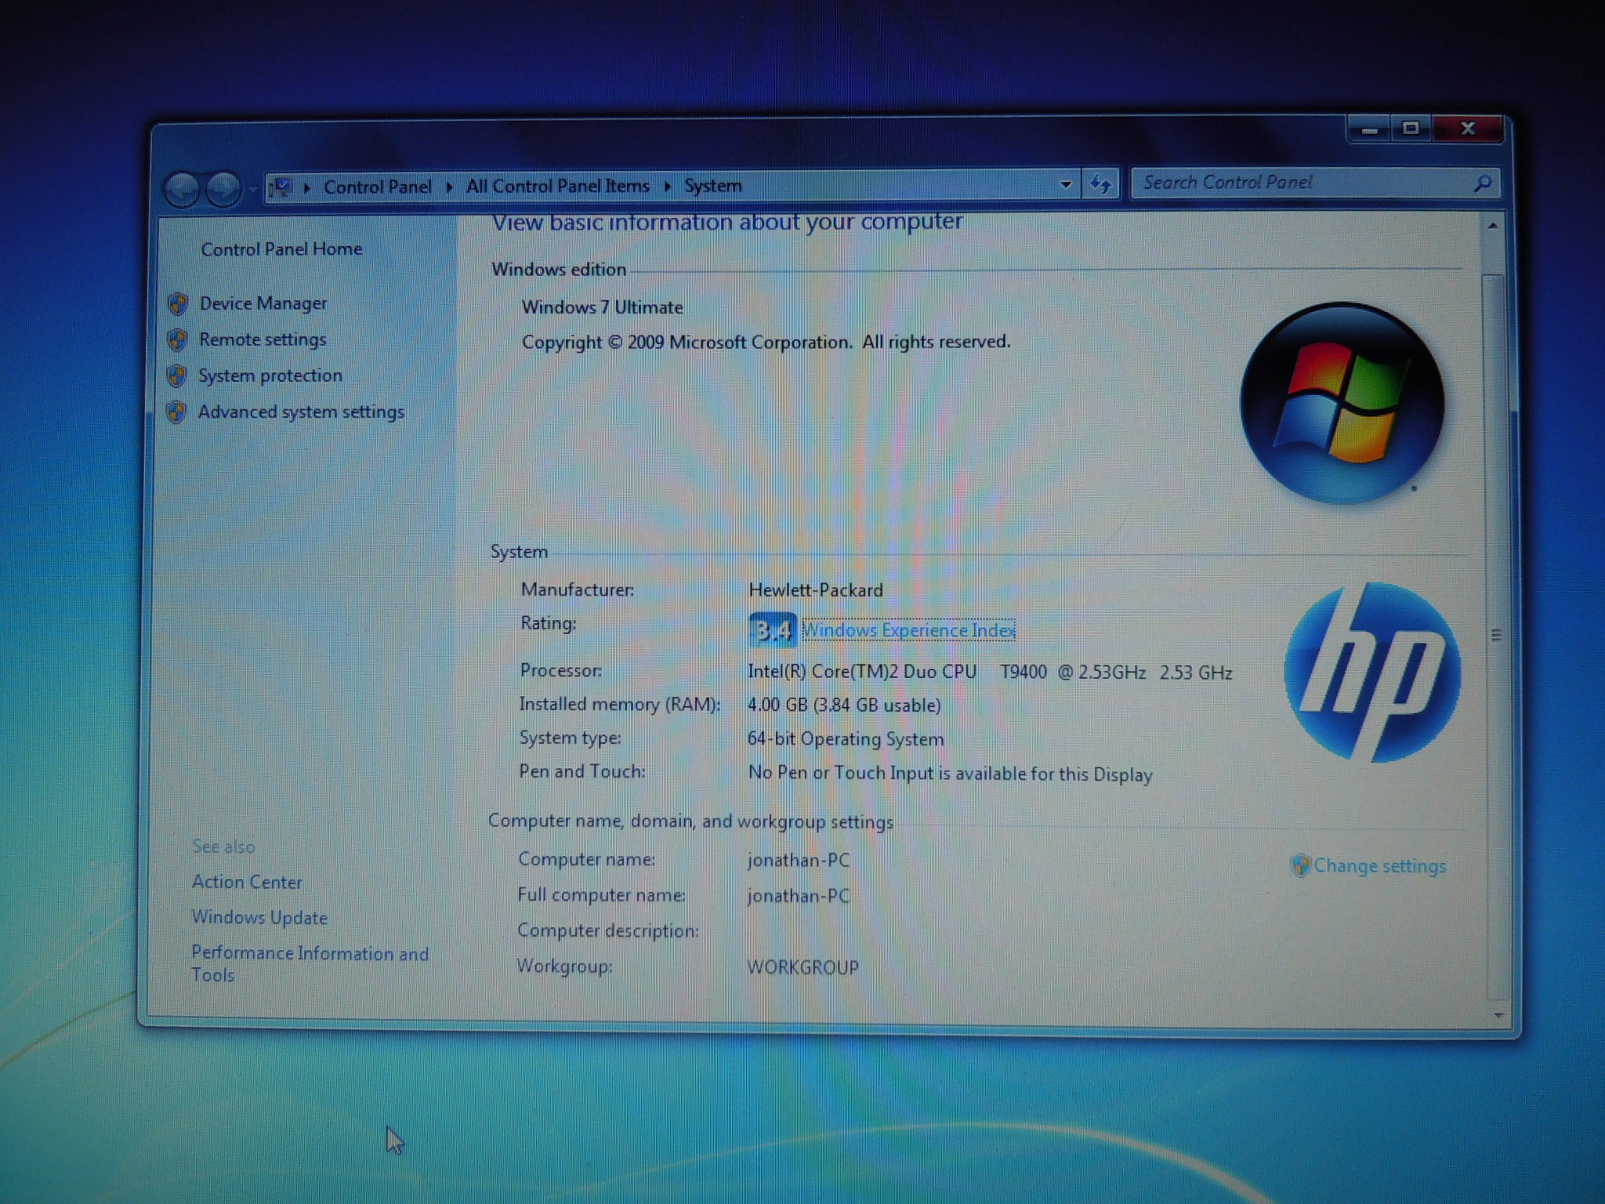The image size is (1605, 1204).
Task: Click the View basic information heading
Action: [727, 222]
